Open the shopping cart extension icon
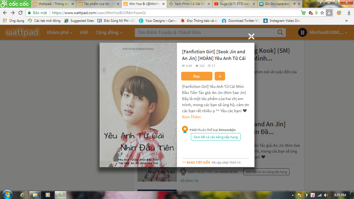The width and height of the screenshot is (354, 199). 303,13
